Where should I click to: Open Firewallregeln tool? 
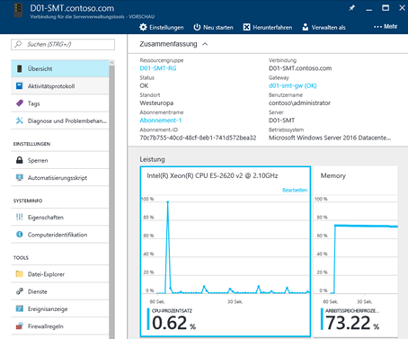[60, 326]
